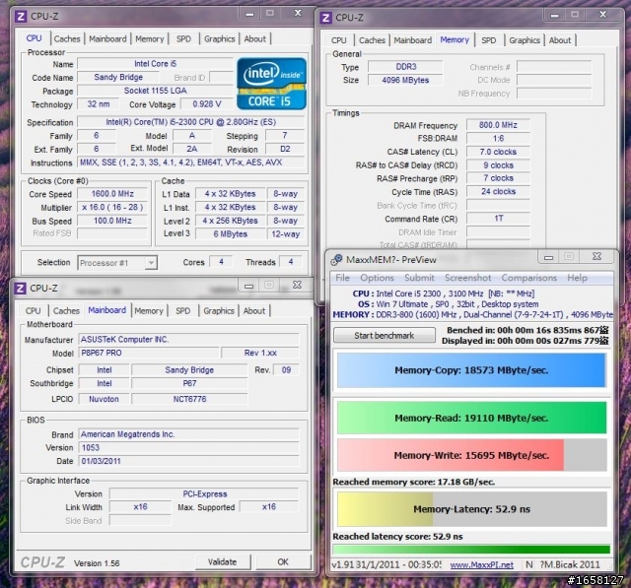Click the Code Name Sandy Bridge value
Viewport: 631px width, 588px height.
pyautogui.click(x=118, y=77)
